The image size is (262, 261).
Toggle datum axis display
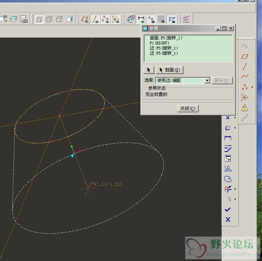[x=95, y=19]
